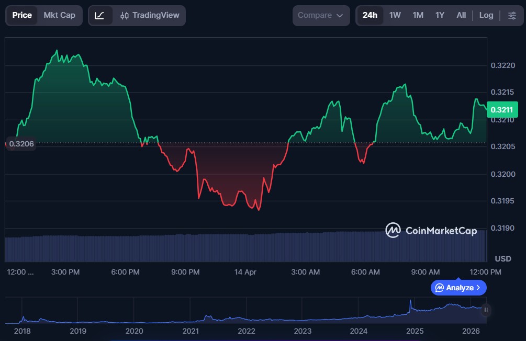
Task: Click the pause-style handle on the mini timeline
Action: [486, 310]
